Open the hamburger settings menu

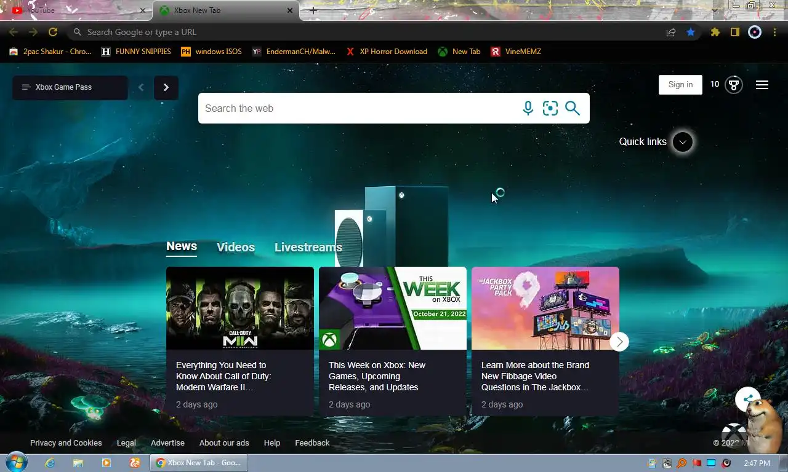pos(762,85)
